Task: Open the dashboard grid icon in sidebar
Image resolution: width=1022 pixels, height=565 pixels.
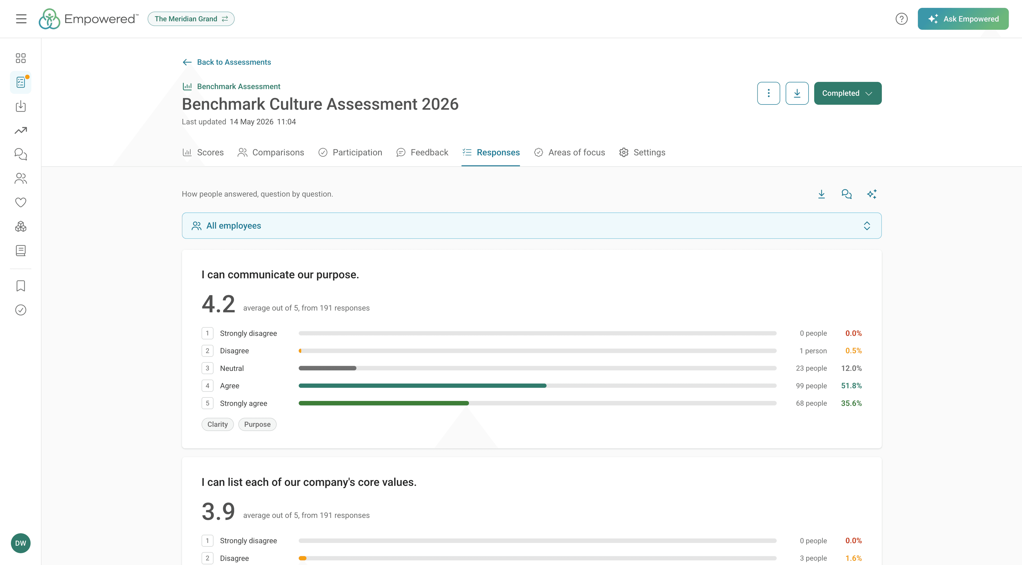Action: pyautogui.click(x=21, y=58)
